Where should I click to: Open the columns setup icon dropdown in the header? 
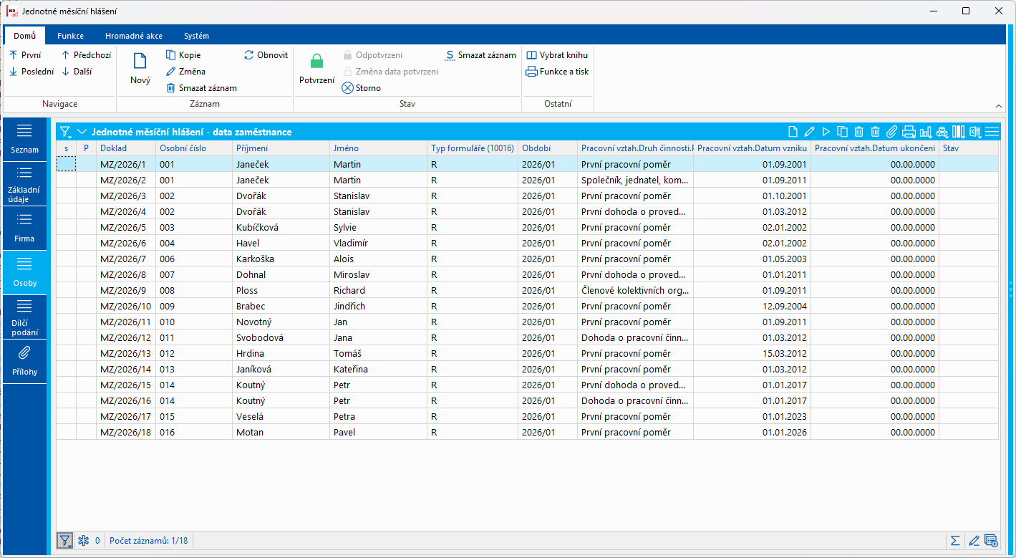pyautogui.click(x=958, y=132)
